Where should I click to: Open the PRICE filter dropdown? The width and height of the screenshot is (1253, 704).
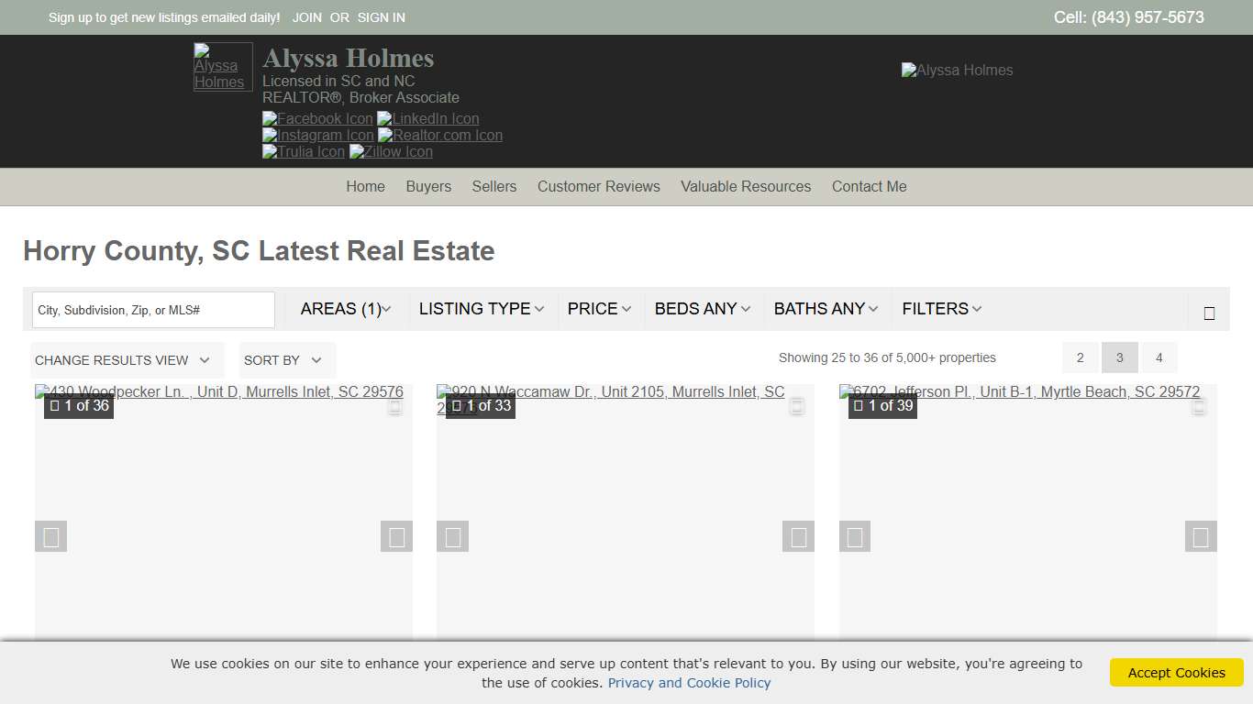[599, 309]
